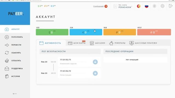Open the Сообщений messages link
This screenshot has height=98, width=175.
point(98,6)
